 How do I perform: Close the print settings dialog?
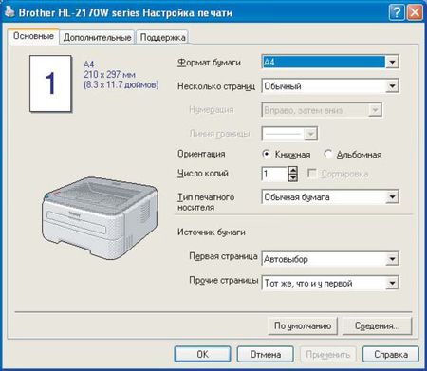415,12
